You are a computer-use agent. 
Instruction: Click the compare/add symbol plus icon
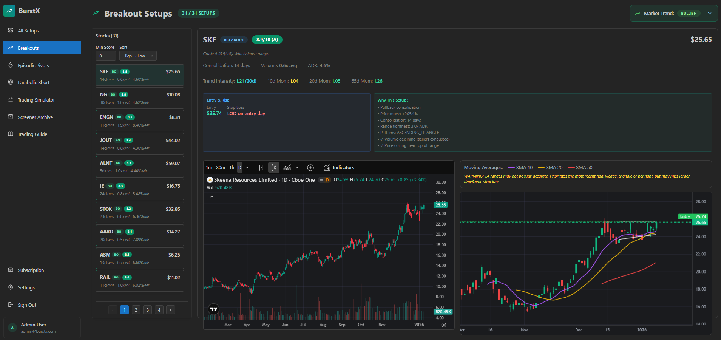coord(310,168)
